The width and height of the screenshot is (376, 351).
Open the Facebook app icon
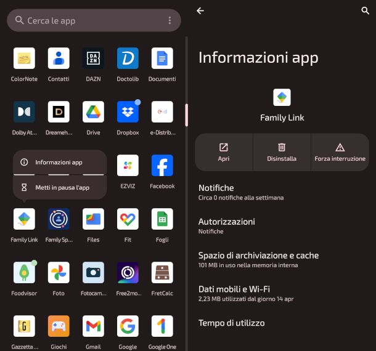pyautogui.click(x=162, y=166)
